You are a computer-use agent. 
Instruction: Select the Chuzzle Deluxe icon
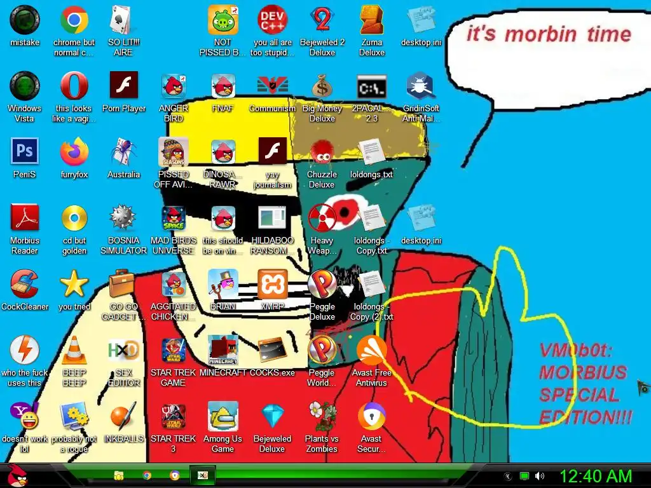(x=322, y=152)
